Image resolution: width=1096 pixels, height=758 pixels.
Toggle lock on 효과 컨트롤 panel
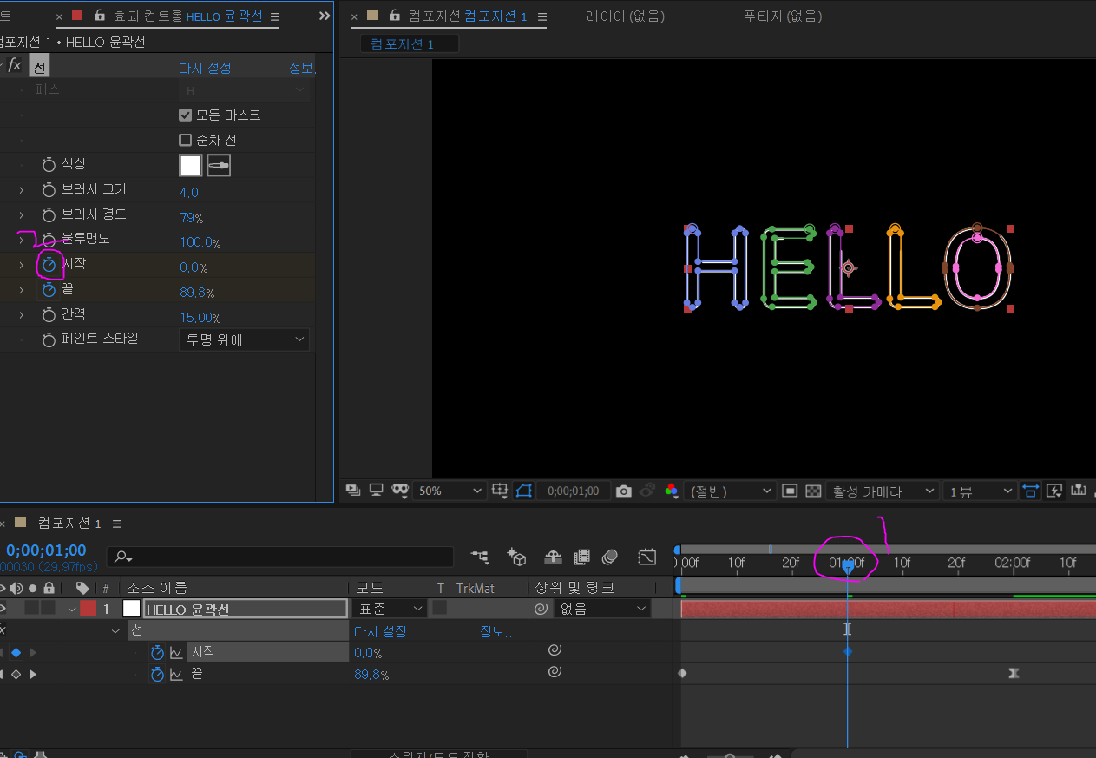(x=100, y=16)
